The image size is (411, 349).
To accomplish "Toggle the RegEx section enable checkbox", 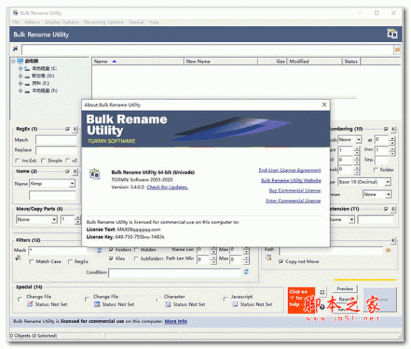I will tap(68, 129).
